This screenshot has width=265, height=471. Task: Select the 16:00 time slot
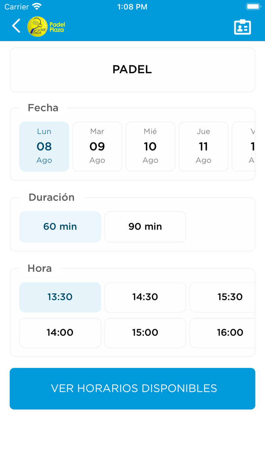pyautogui.click(x=230, y=333)
